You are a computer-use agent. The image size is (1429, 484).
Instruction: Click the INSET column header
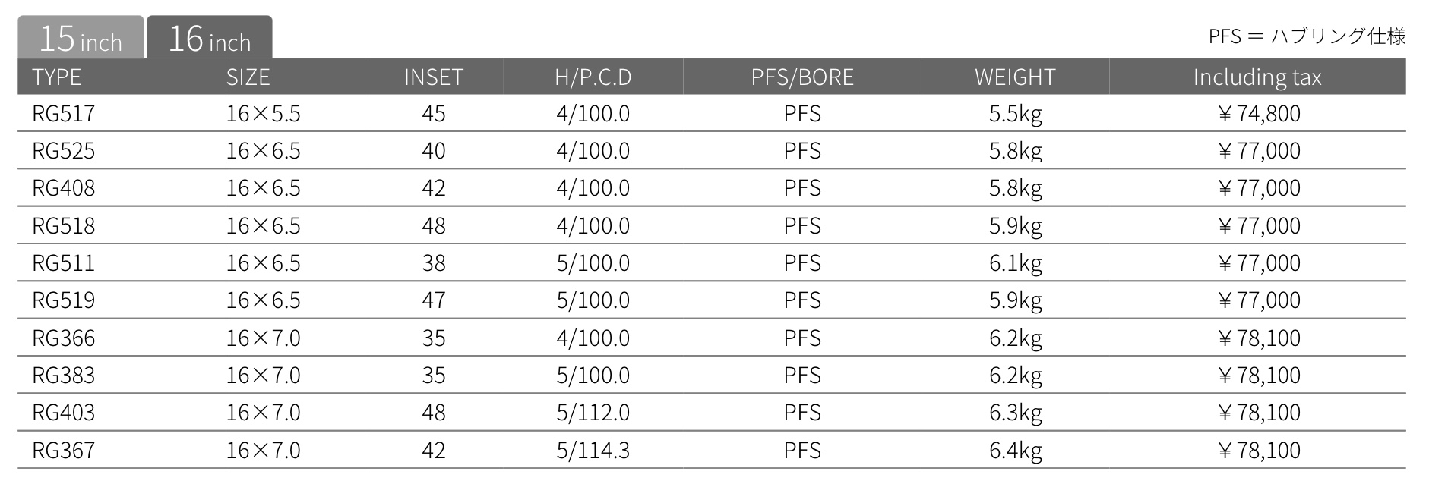point(433,77)
